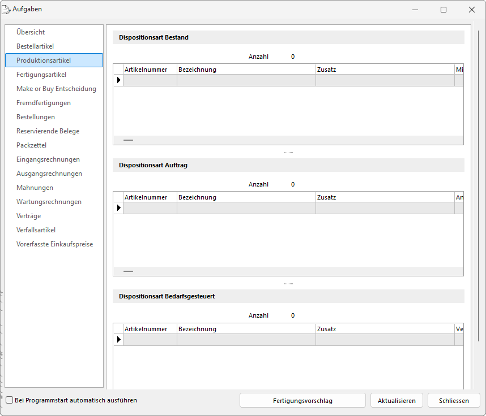Click empty Bezeichnung cell in Auftrag table
The width and height of the screenshot is (486, 416).
point(246,208)
